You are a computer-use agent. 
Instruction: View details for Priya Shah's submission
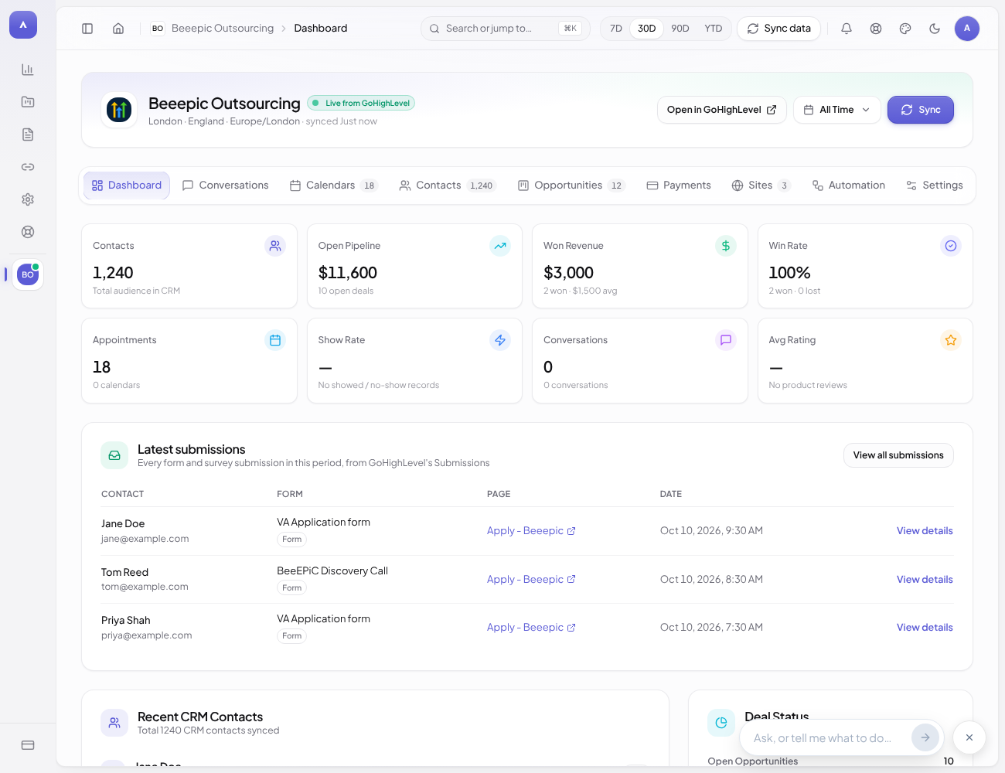point(925,628)
